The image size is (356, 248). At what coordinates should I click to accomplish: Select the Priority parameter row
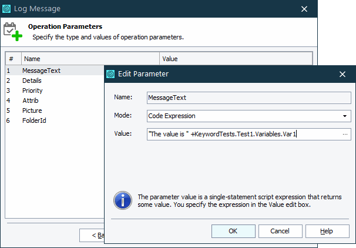tap(32, 91)
